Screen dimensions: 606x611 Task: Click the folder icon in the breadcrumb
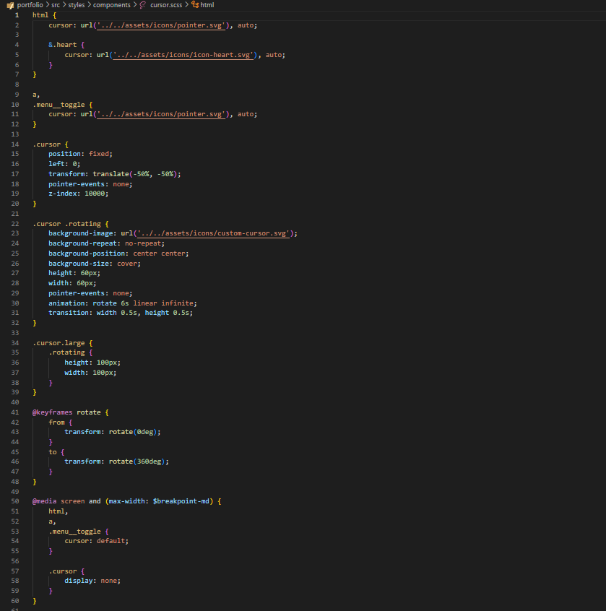(x=10, y=5)
